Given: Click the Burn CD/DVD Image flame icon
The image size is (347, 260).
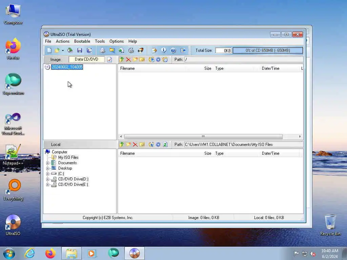Looking at the screenshot, I should tap(141, 50).
